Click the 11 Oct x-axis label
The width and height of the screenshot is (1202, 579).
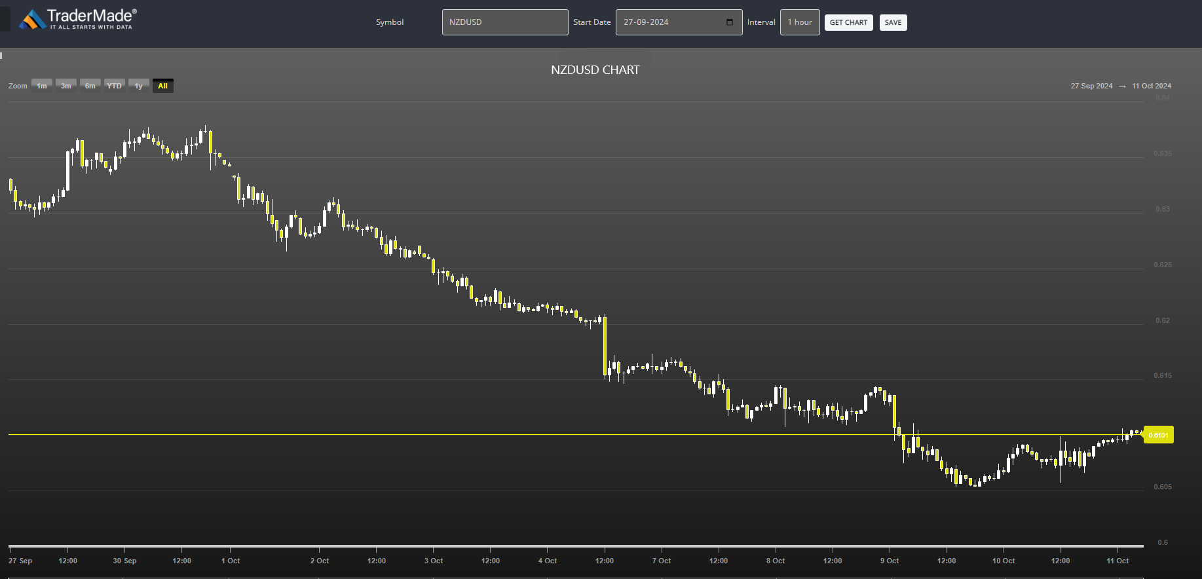pos(1117,561)
